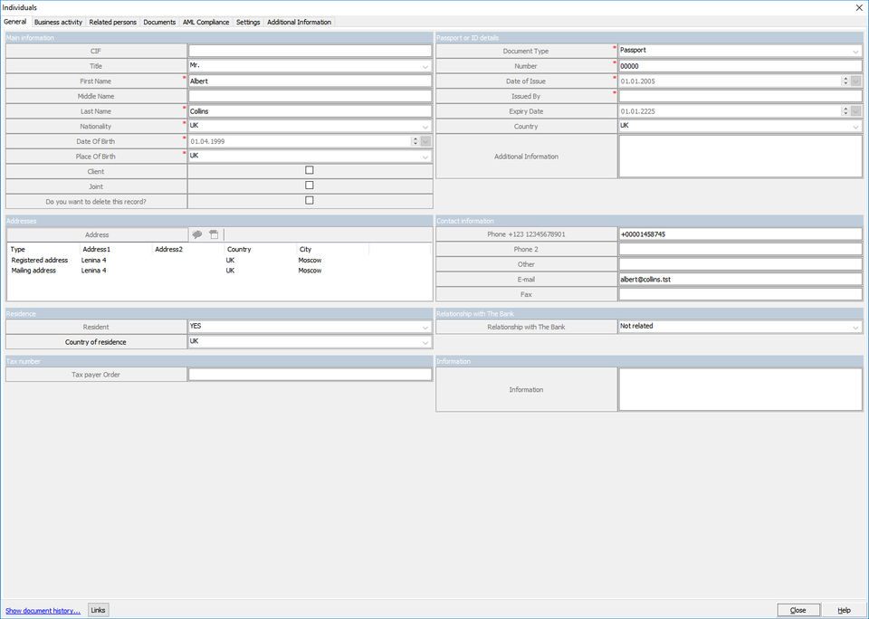Click the speech bubble icon beside Address
869x619 pixels.
pyautogui.click(x=196, y=234)
